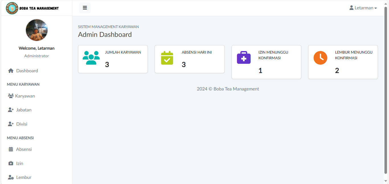
Task: Click the teal Jumlah Karyawan group icon
Action: click(91, 58)
